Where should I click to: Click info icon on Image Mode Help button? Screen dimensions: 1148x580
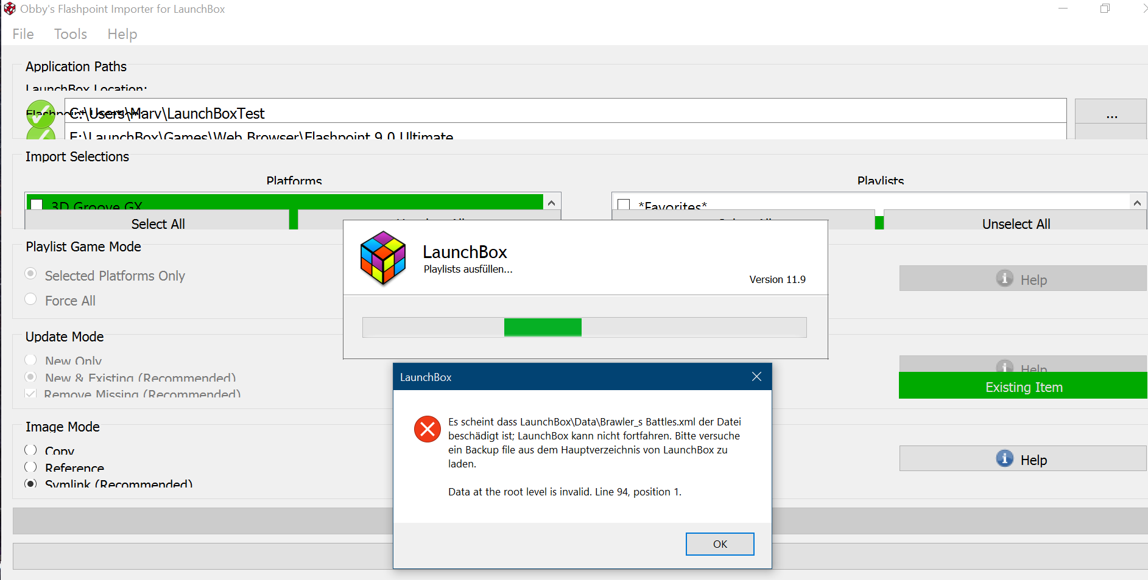pyautogui.click(x=1004, y=458)
